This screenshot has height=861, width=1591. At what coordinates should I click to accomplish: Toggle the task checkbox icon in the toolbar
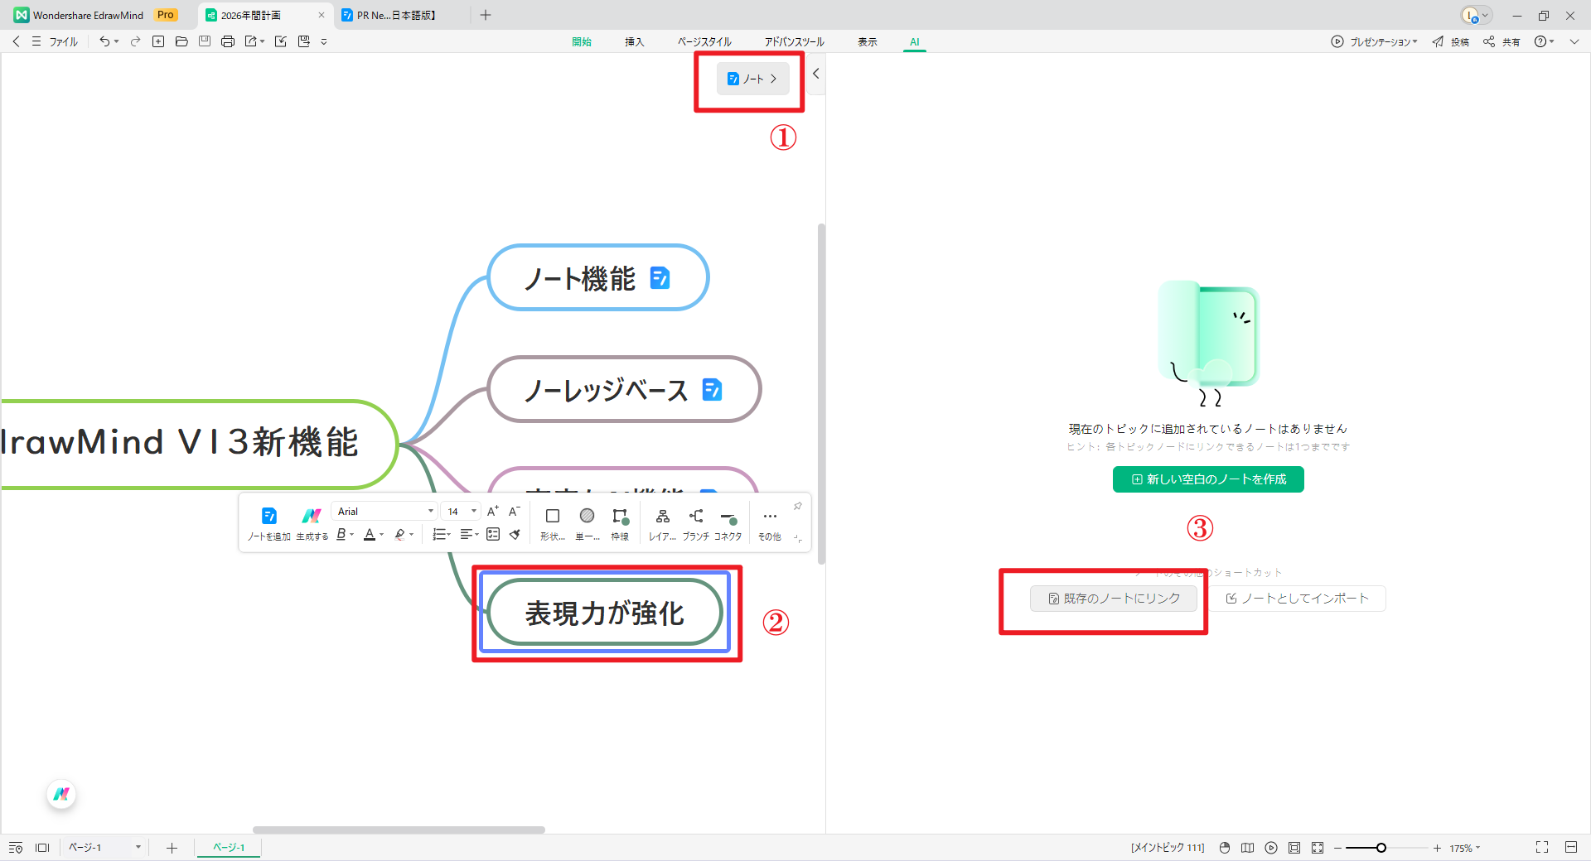(493, 535)
